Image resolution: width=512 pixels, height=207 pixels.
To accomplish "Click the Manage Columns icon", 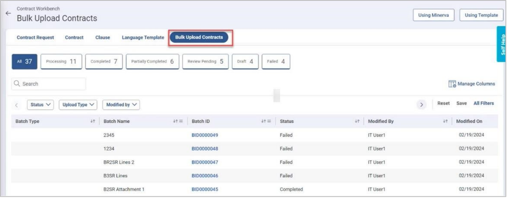I will pyautogui.click(x=452, y=84).
